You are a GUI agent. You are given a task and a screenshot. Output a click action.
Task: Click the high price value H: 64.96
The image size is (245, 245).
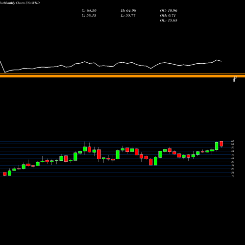coord(128,11)
